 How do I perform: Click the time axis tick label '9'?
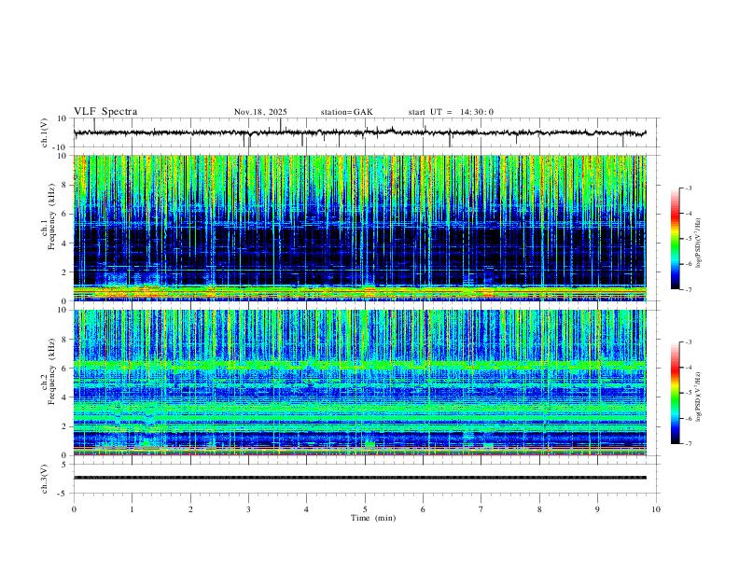point(597,509)
